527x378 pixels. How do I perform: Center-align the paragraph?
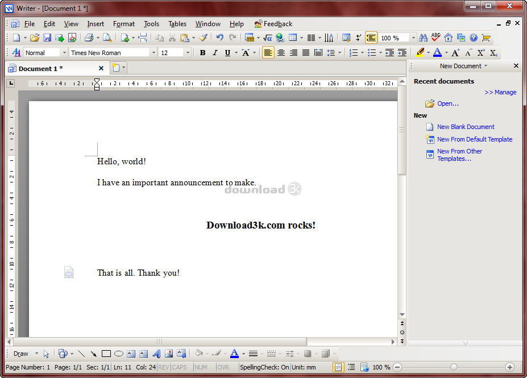click(281, 53)
